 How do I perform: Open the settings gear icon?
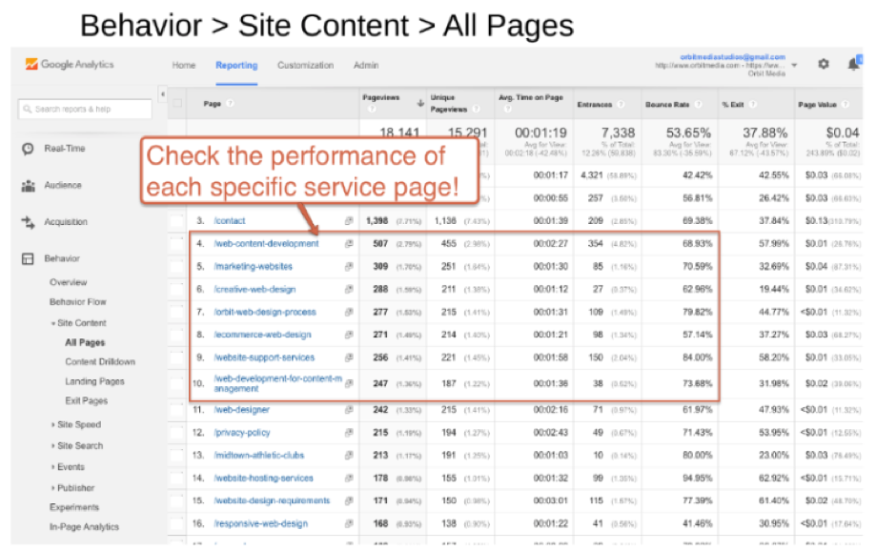pyautogui.click(x=824, y=64)
